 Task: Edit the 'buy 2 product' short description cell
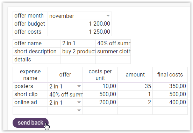point(78,52)
